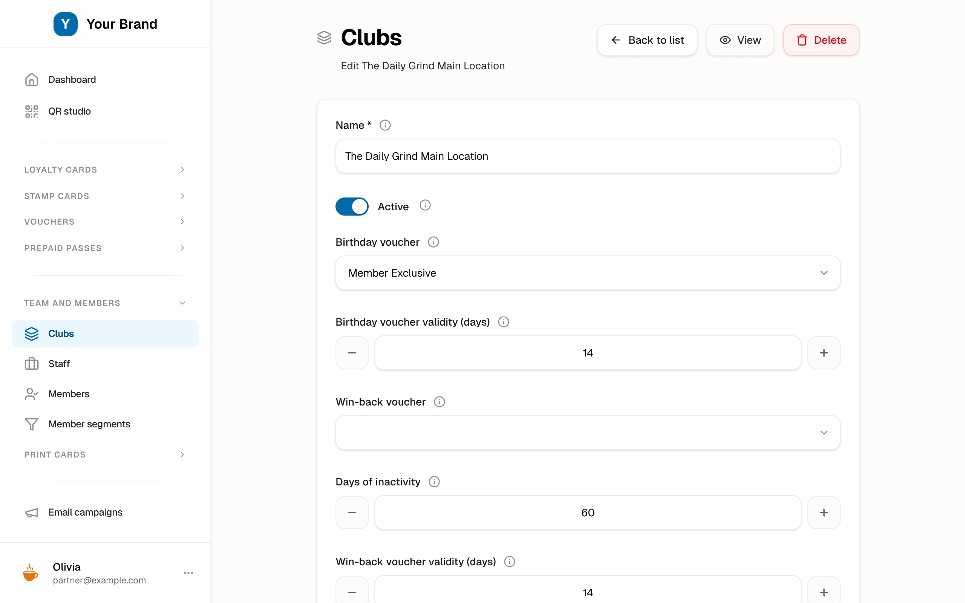Click the View button
The width and height of the screenshot is (965, 603).
(740, 40)
